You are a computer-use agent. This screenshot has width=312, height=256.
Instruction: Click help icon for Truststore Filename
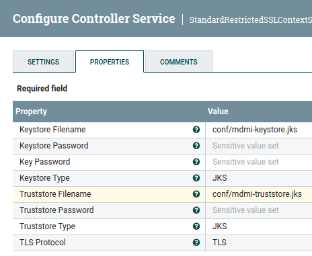point(196,194)
